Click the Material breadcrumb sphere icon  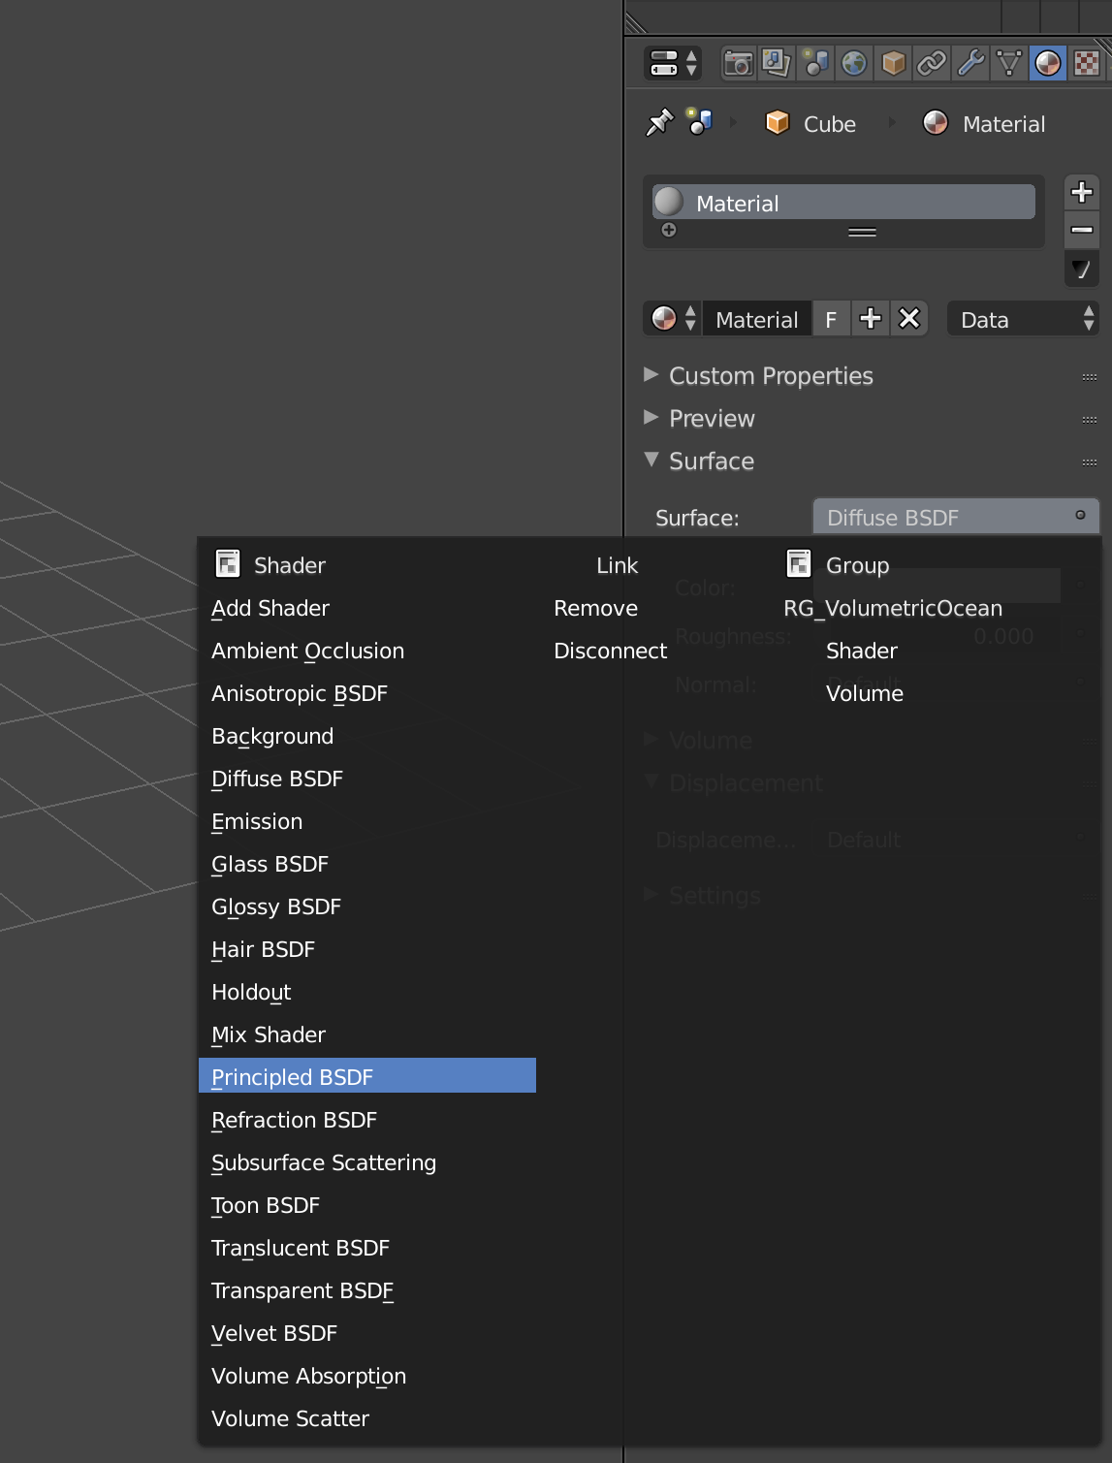coord(936,123)
